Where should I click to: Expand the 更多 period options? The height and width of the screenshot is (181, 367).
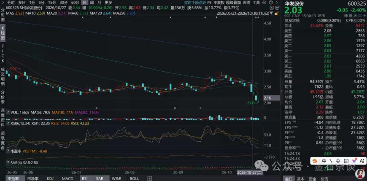click(x=108, y=3)
